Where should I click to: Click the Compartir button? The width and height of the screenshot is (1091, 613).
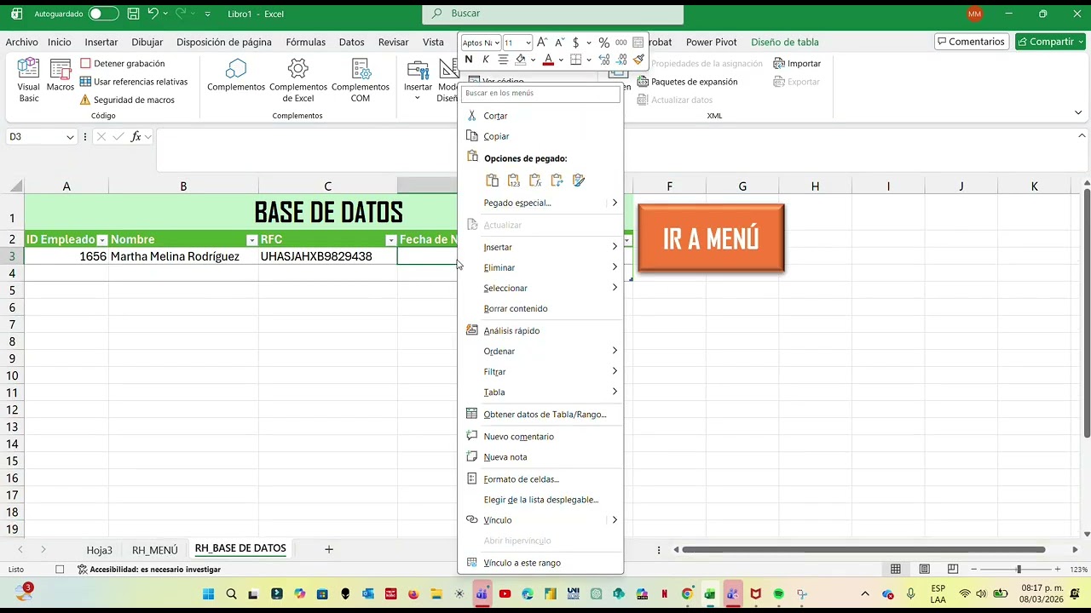click(x=1050, y=42)
